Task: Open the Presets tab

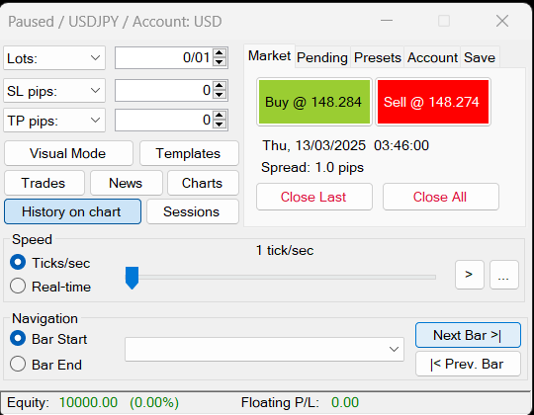Action: [x=378, y=57]
